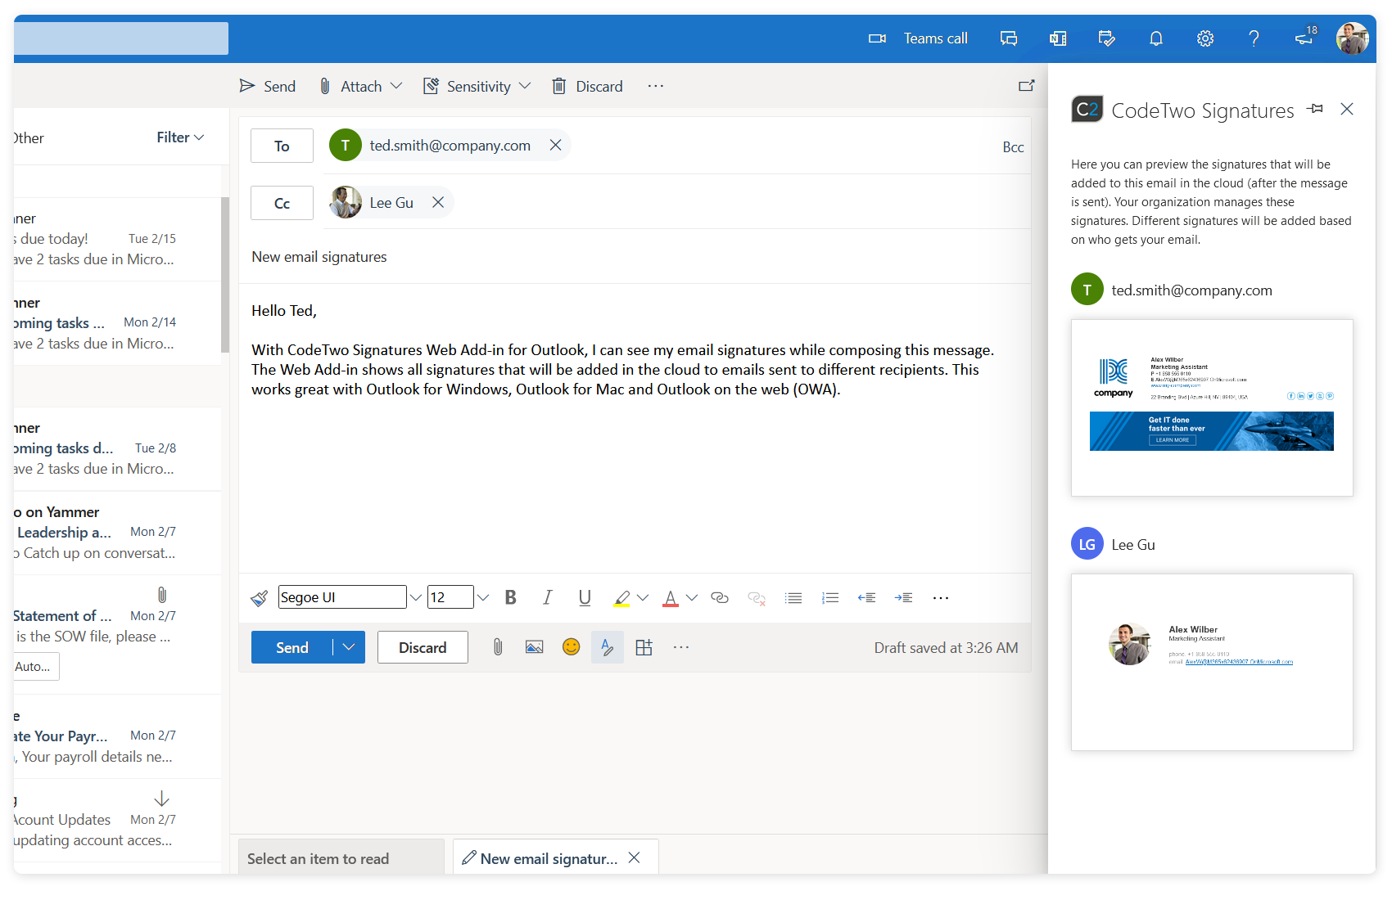Viewport: 1392px width, 900px height.
Task: Click remove link icon
Action: (757, 598)
